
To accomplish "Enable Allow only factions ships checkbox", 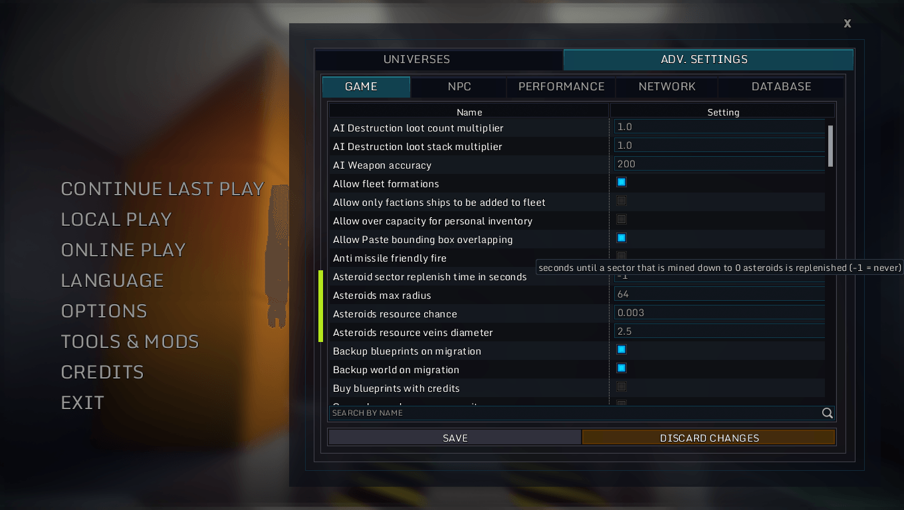I will pyautogui.click(x=621, y=201).
